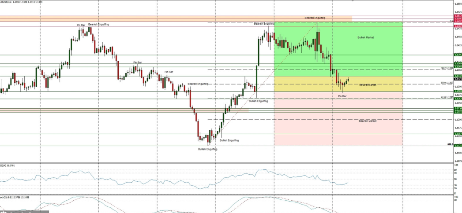This screenshot has height=213, width=462.
Task: Click Bearish Engulfing label inside top orange band
Action: point(315,18)
